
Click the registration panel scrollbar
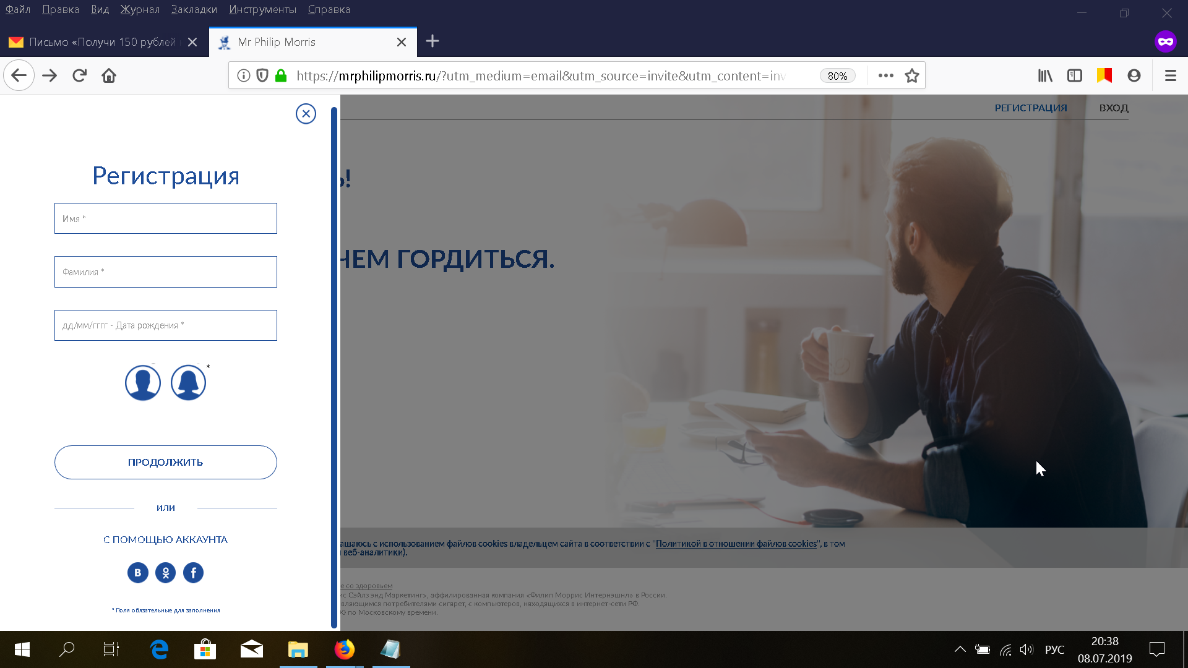(334, 367)
